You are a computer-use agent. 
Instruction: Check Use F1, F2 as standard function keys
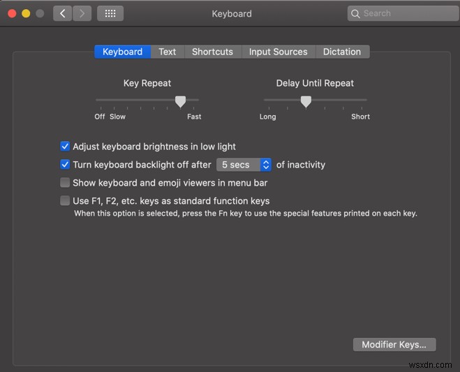[x=65, y=201]
